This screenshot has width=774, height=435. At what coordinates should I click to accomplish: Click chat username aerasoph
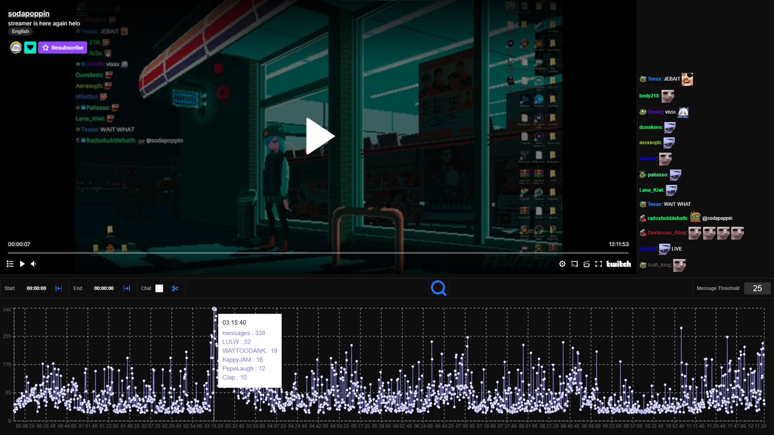click(650, 142)
